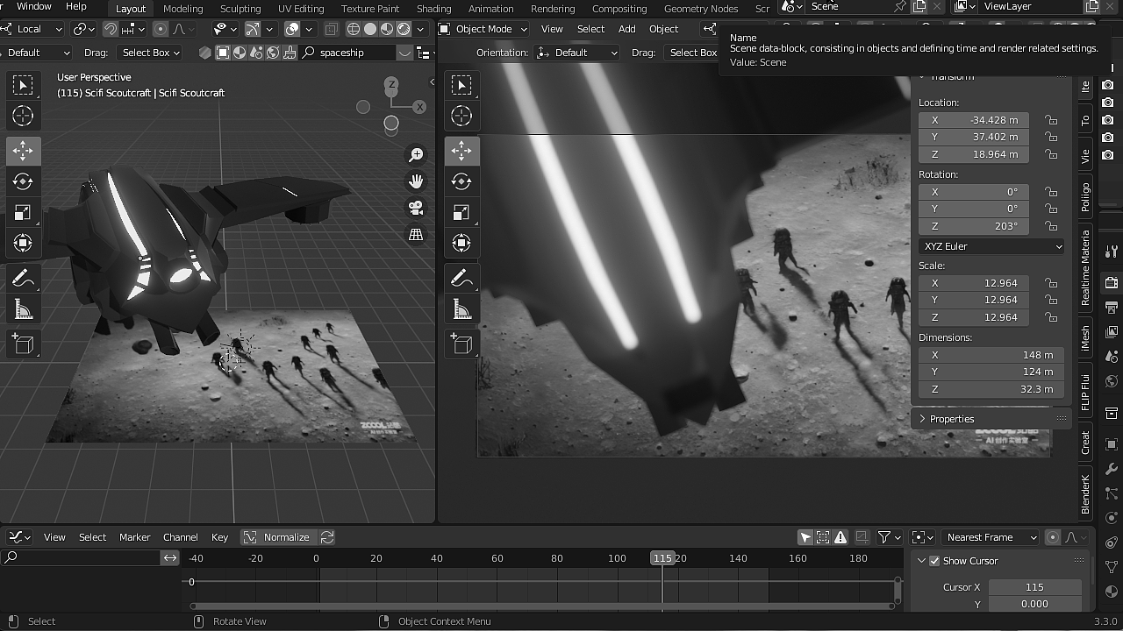Toggle camera view in left viewport
This screenshot has width=1123, height=631.
[416, 208]
